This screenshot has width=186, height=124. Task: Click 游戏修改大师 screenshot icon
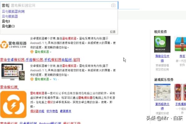[x=162, y=92]
